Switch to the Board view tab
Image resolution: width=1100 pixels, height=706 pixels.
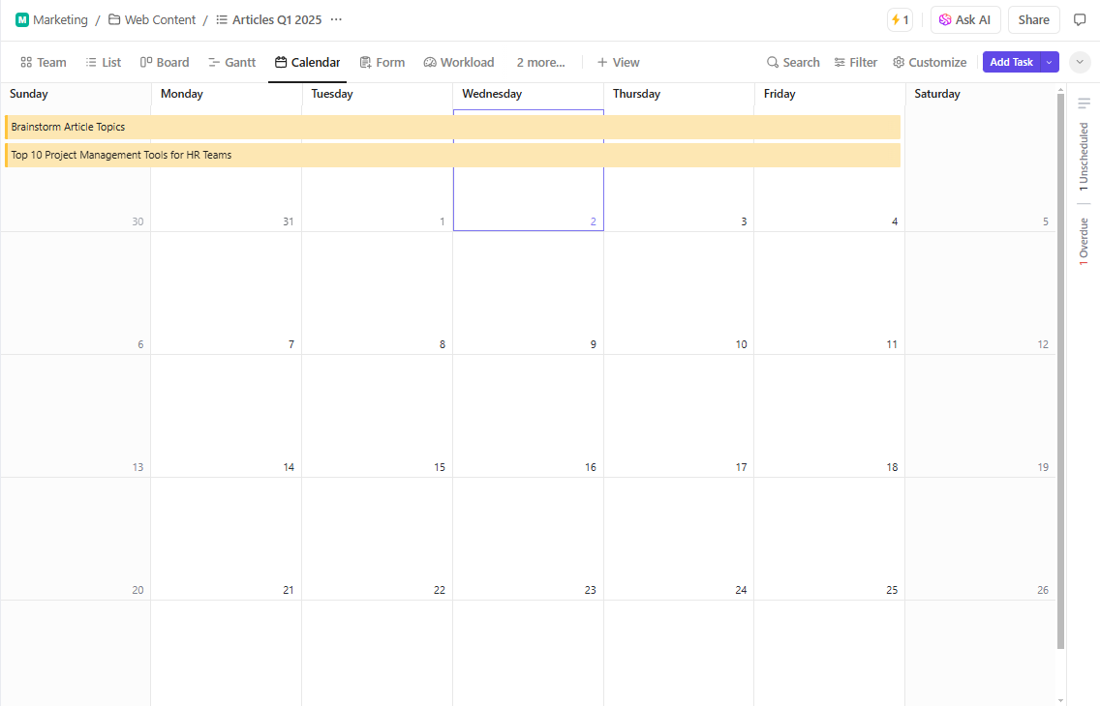[165, 62]
